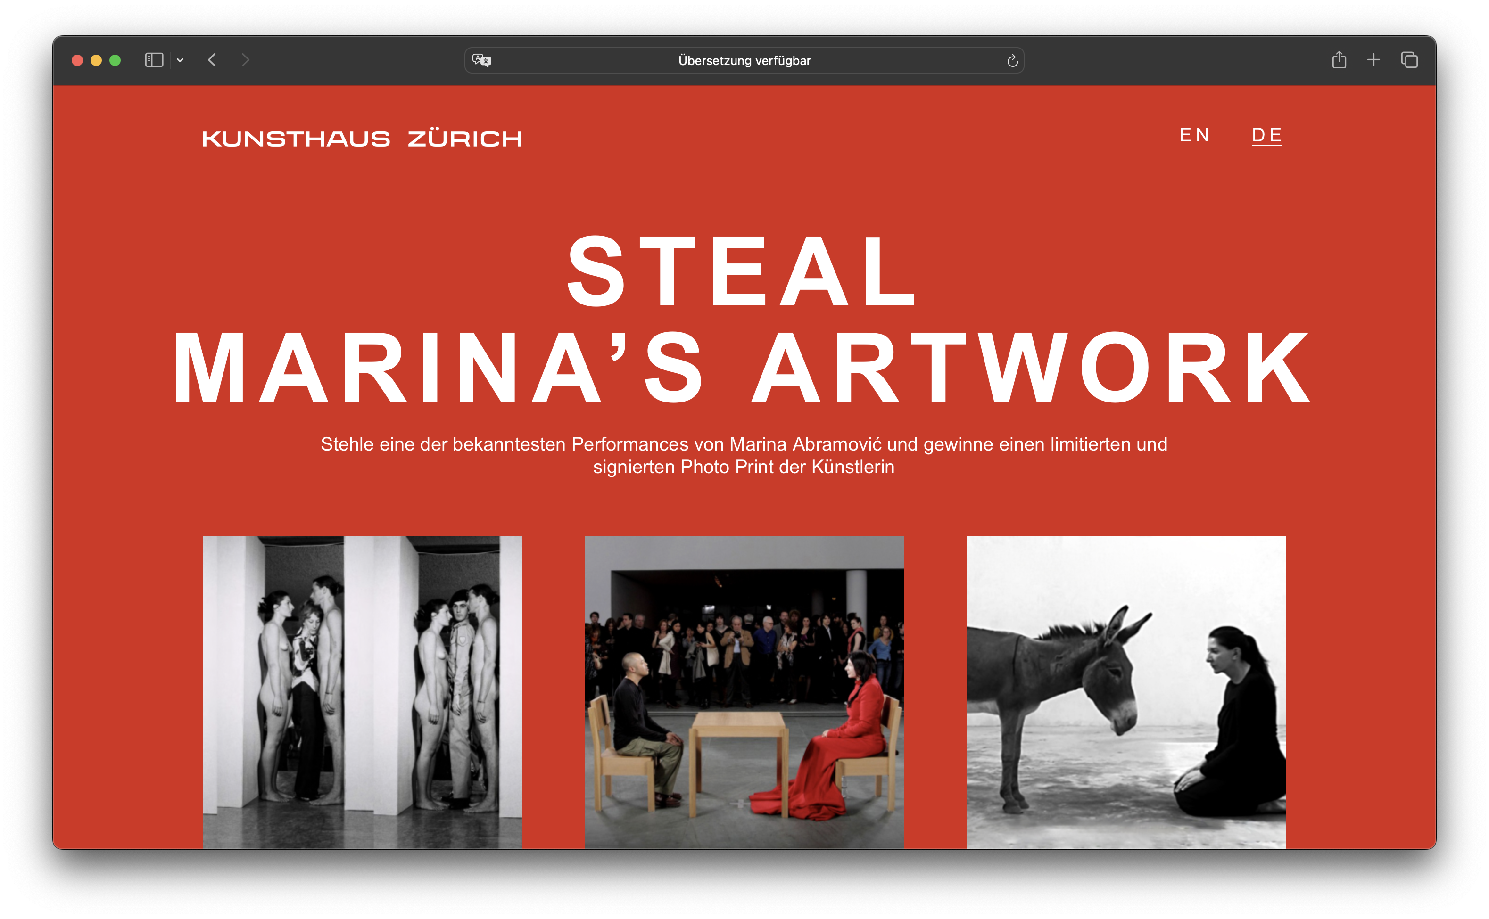Switch site language to EN
The image size is (1489, 919).
(1194, 135)
